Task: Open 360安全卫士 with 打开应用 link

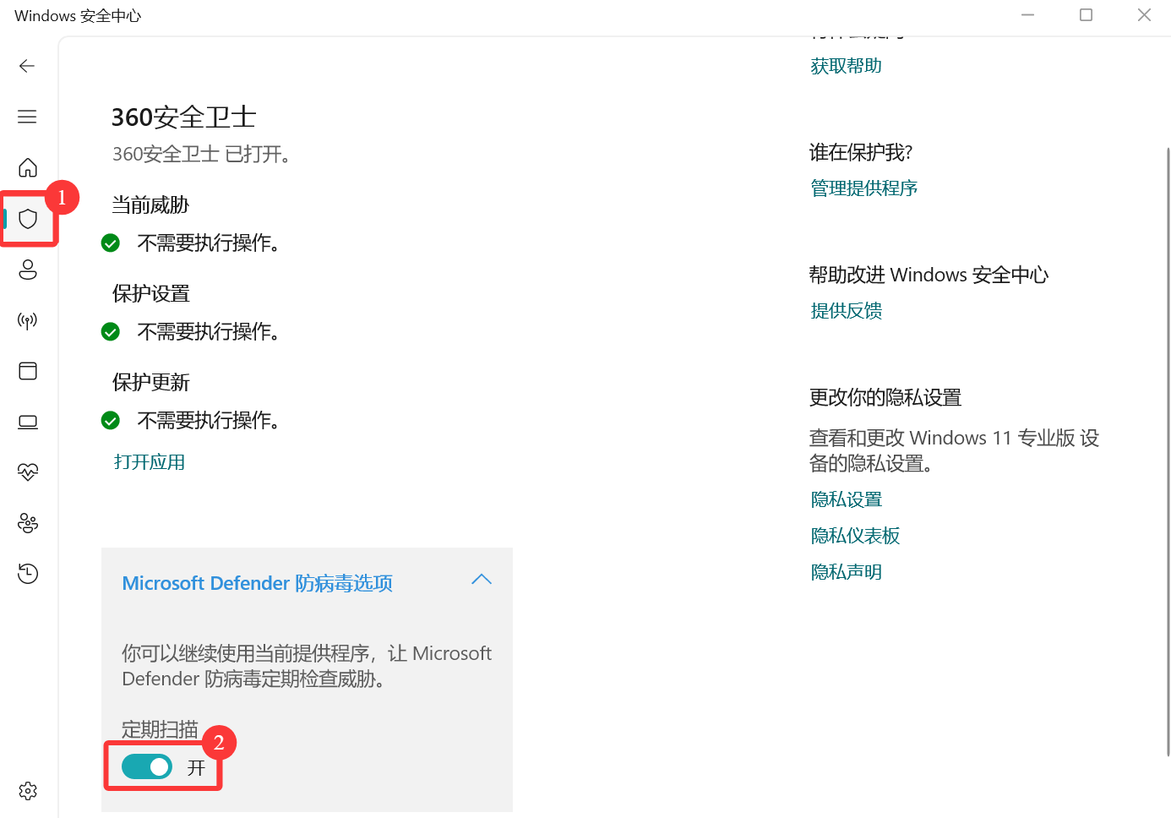Action: [148, 461]
